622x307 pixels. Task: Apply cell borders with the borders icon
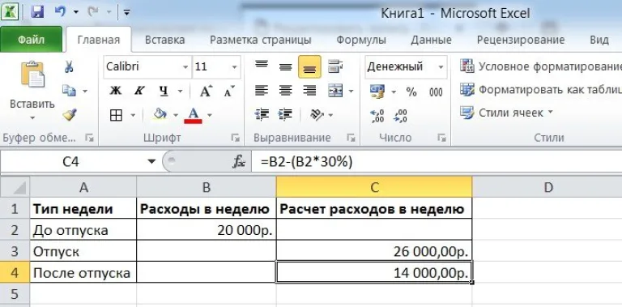click(116, 115)
